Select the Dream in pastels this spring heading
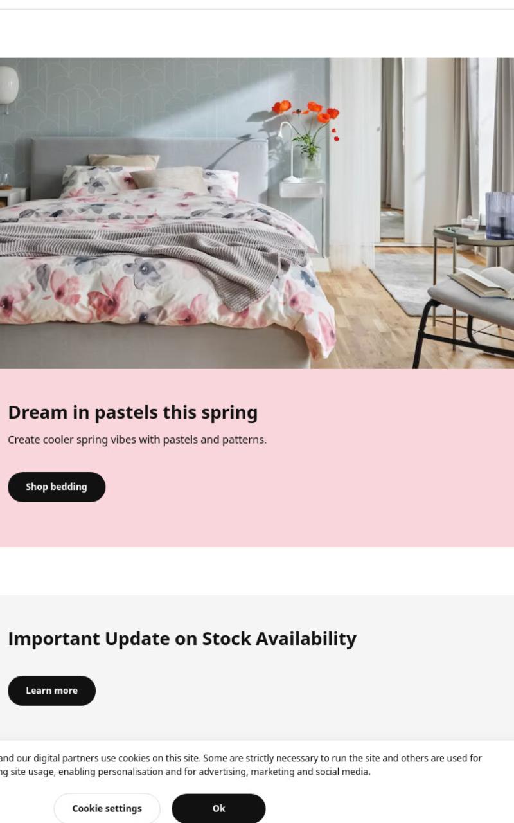This screenshot has height=823, width=514. click(133, 413)
